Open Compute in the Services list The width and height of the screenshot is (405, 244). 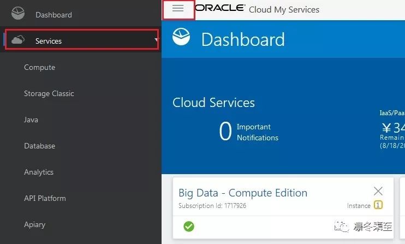pos(39,67)
